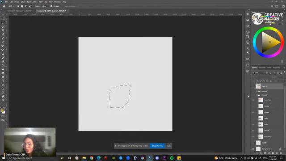Viewport: 286px width, 161px height.
Task: Switch to the Properties tab
Action: click(277, 68)
